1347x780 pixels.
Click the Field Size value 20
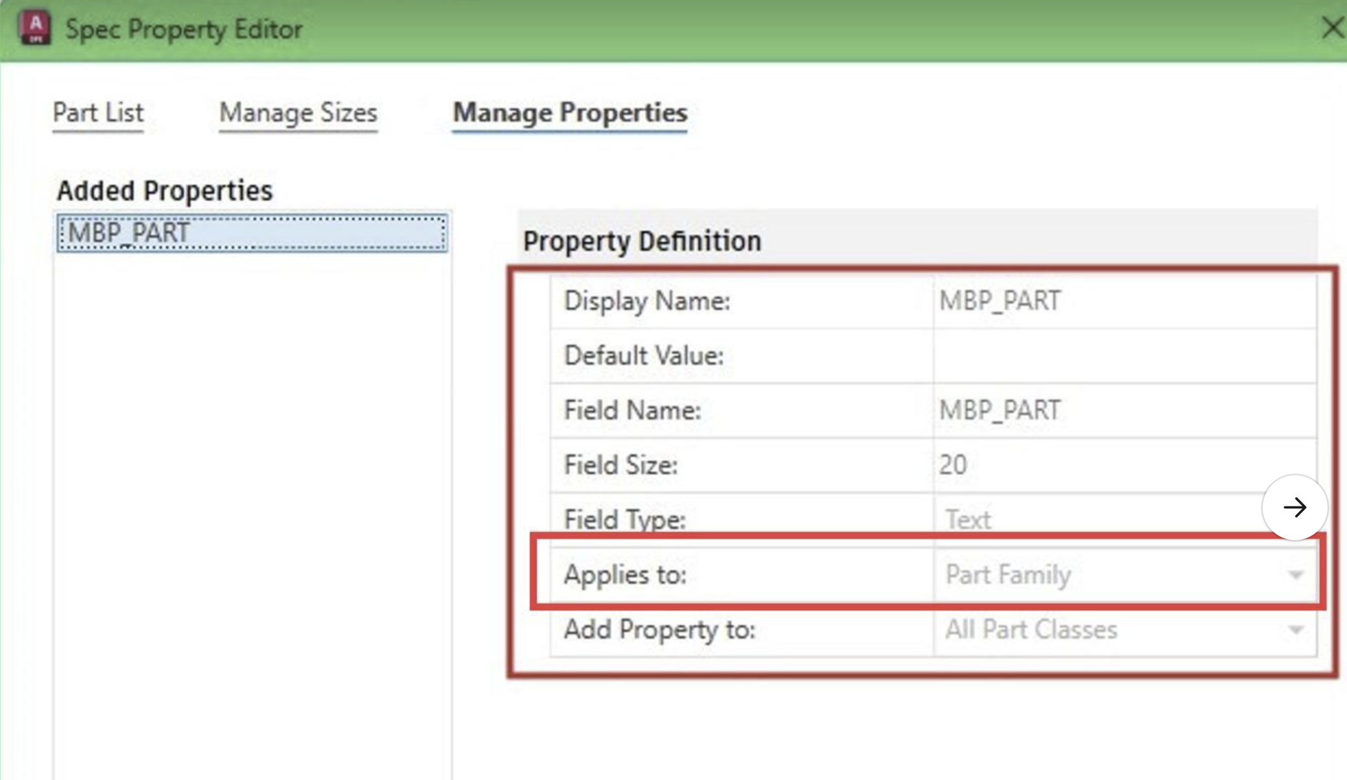[x=953, y=464]
